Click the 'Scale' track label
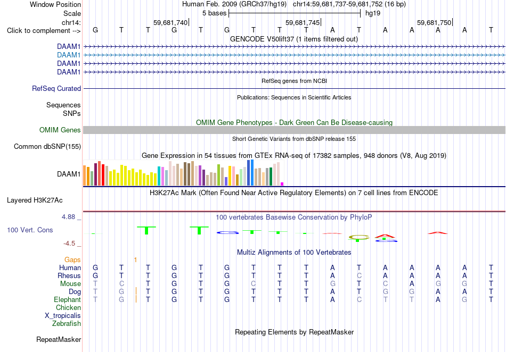The height and width of the screenshot is (352, 506). click(x=72, y=13)
